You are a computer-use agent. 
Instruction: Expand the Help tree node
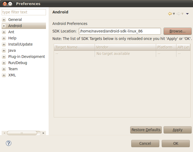tap(4, 38)
